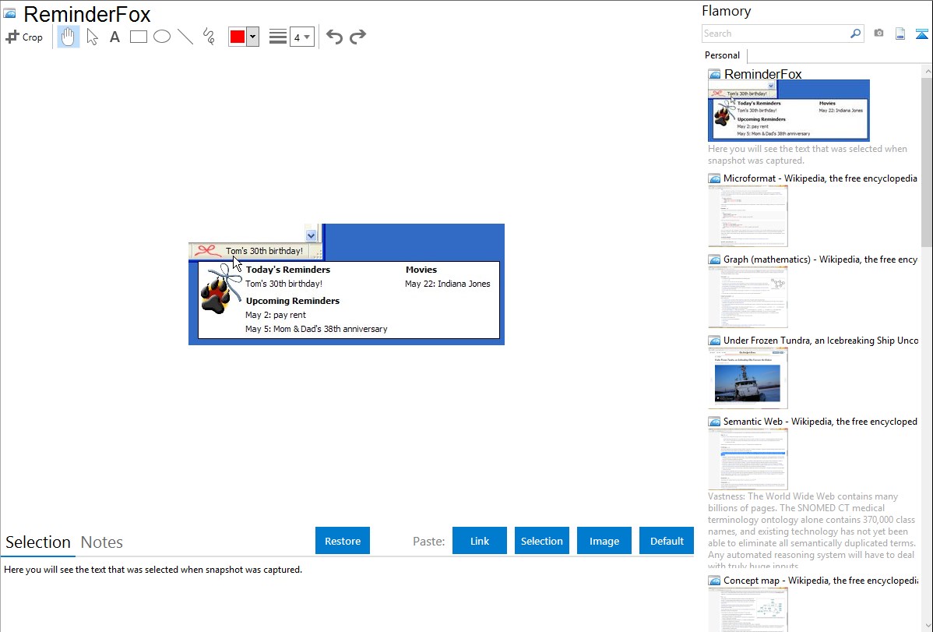Click the camera capture icon

878,34
